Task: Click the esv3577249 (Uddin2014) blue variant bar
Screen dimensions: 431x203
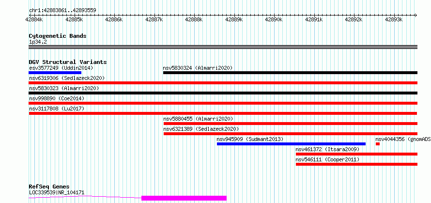Action: point(55,73)
